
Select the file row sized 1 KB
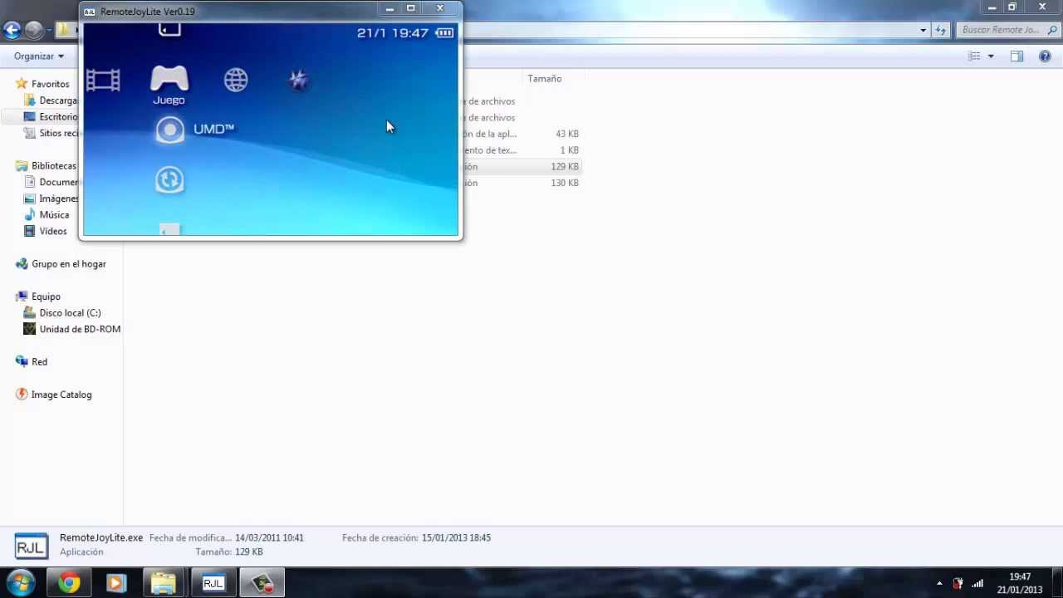[x=522, y=150]
